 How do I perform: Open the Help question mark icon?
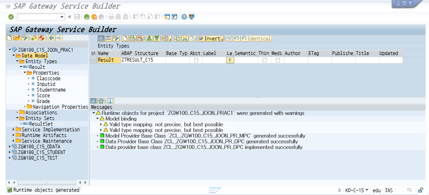[184, 17]
